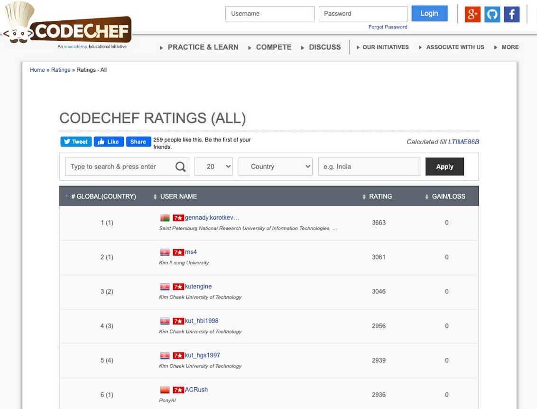Image resolution: width=537 pixels, height=409 pixels.
Task: Open the CodeChef logo home link
Action: (67, 26)
